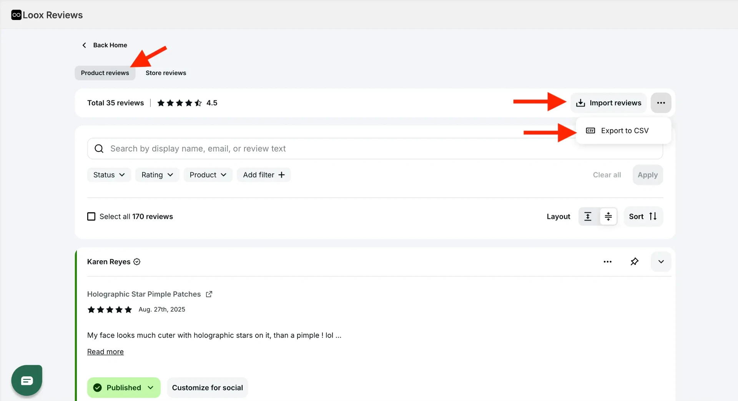Tick the Select all 170 reviews checkbox

(x=91, y=216)
